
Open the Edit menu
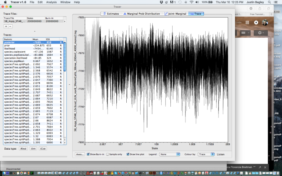40,2
